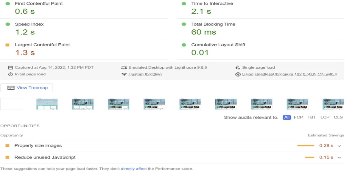Click the 0.01 Cumulative Layout Shift value

[200, 53]
